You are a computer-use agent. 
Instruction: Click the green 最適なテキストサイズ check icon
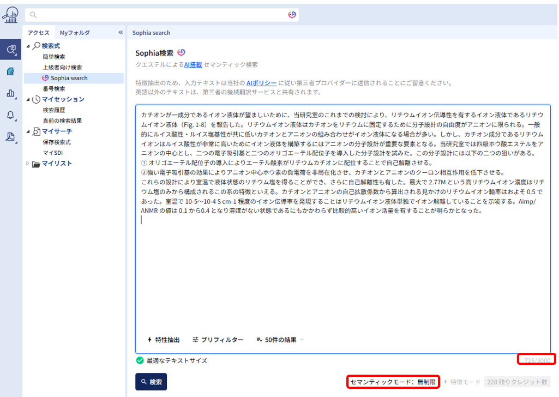click(x=140, y=360)
